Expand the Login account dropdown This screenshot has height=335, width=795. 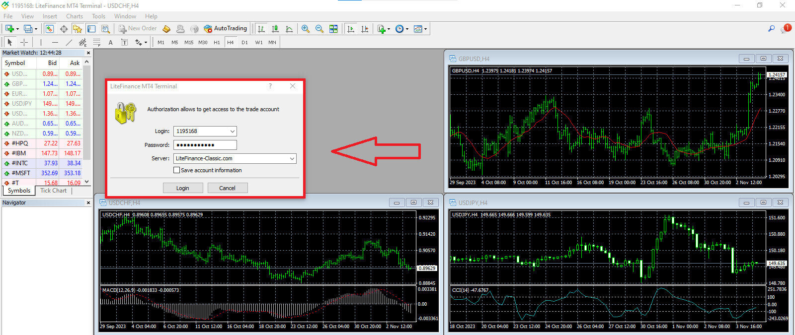click(232, 132)
